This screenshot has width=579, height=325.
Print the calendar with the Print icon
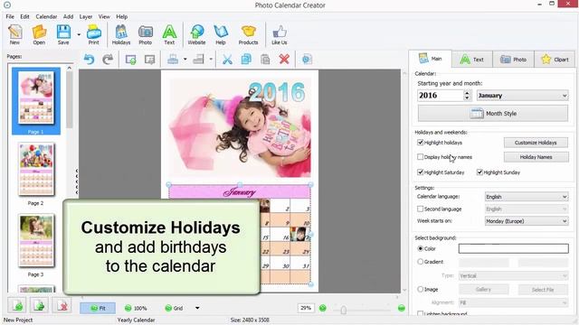[94, 34]
